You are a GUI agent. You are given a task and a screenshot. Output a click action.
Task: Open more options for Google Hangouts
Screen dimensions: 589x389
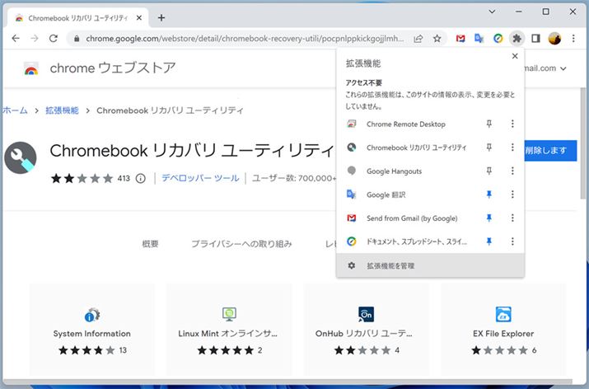pos(512,171)
